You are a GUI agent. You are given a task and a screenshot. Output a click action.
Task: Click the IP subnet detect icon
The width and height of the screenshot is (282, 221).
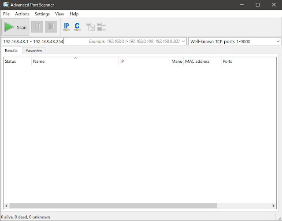pos(67,27)
